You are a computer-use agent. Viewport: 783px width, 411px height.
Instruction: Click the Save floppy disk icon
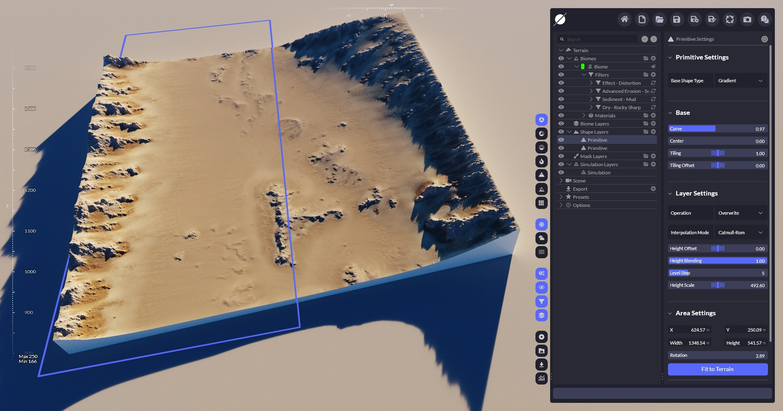pos(677,19)
